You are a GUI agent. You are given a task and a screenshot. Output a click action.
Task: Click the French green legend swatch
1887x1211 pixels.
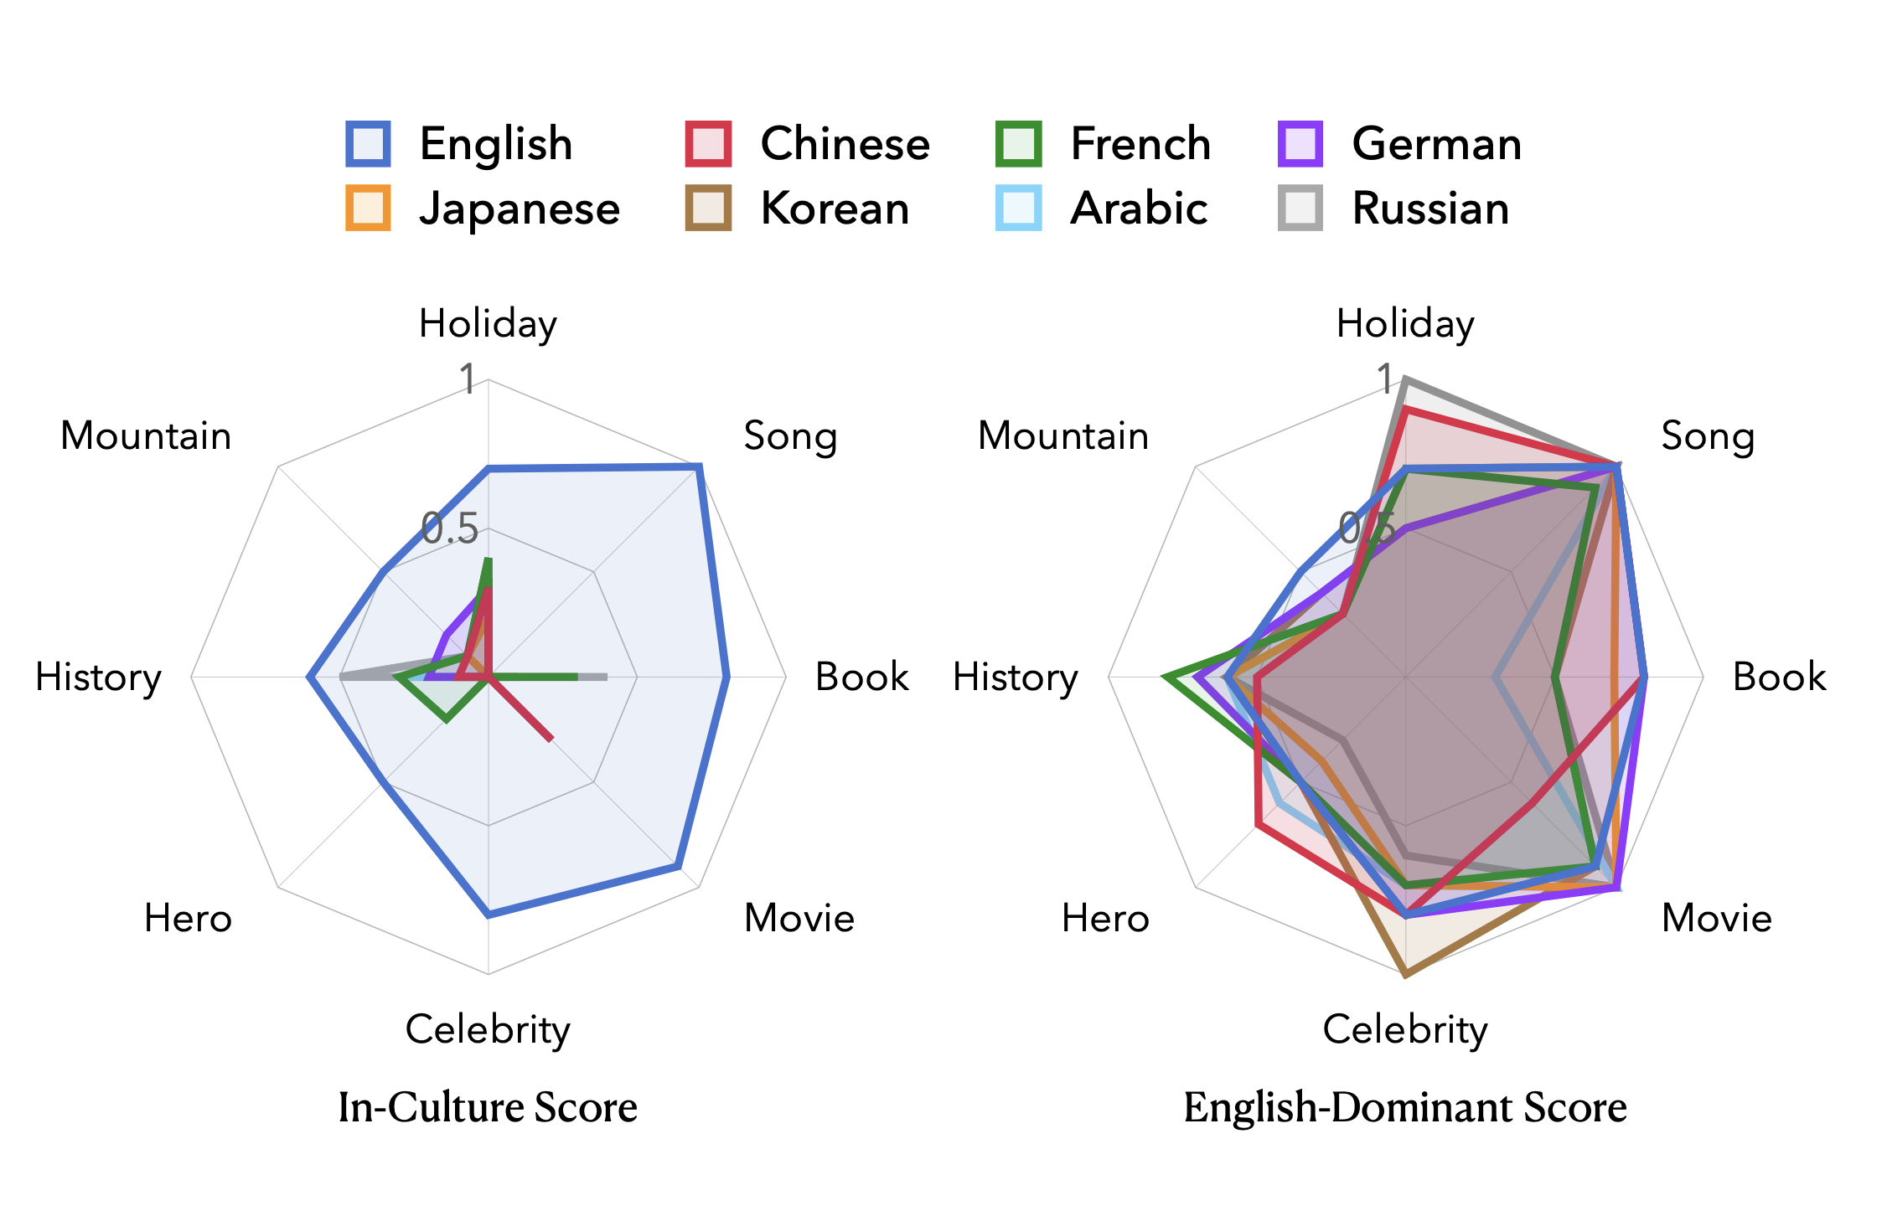pyautogui.click(x=1019, y=144)
